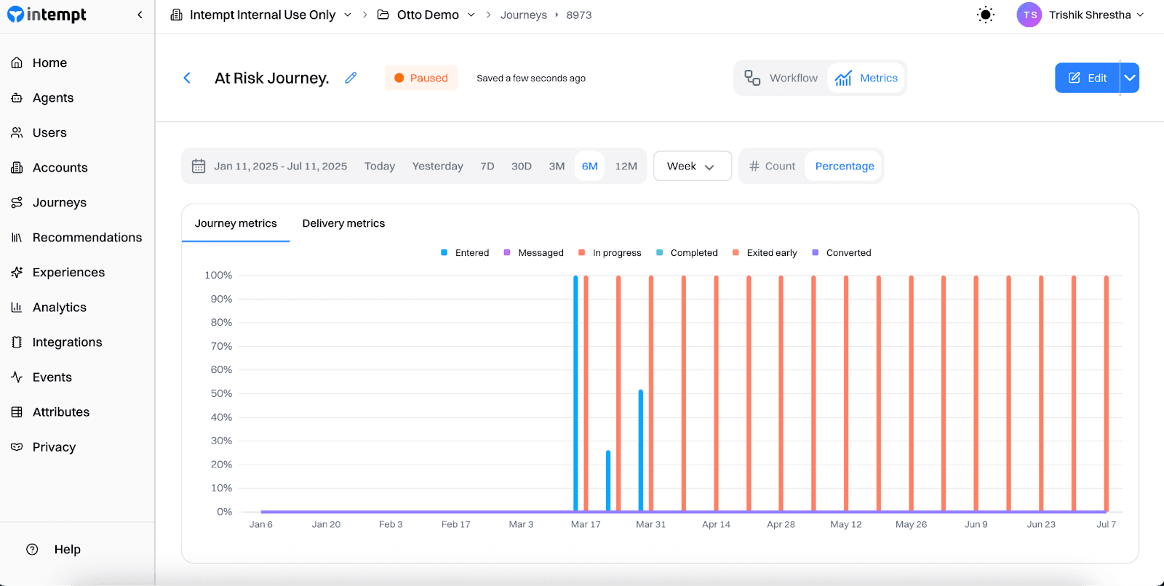Image resolution: width=1164 pixels, height=586 pixels.
Task: Toggle the Exited early legend series
Action: click(x=765, y=252)
